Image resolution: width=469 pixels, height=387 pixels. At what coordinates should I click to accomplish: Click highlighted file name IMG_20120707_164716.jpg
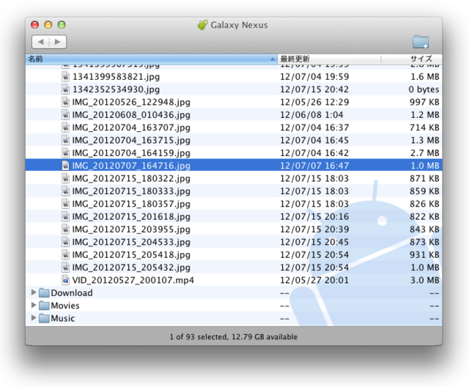click(x=131, y=166)
